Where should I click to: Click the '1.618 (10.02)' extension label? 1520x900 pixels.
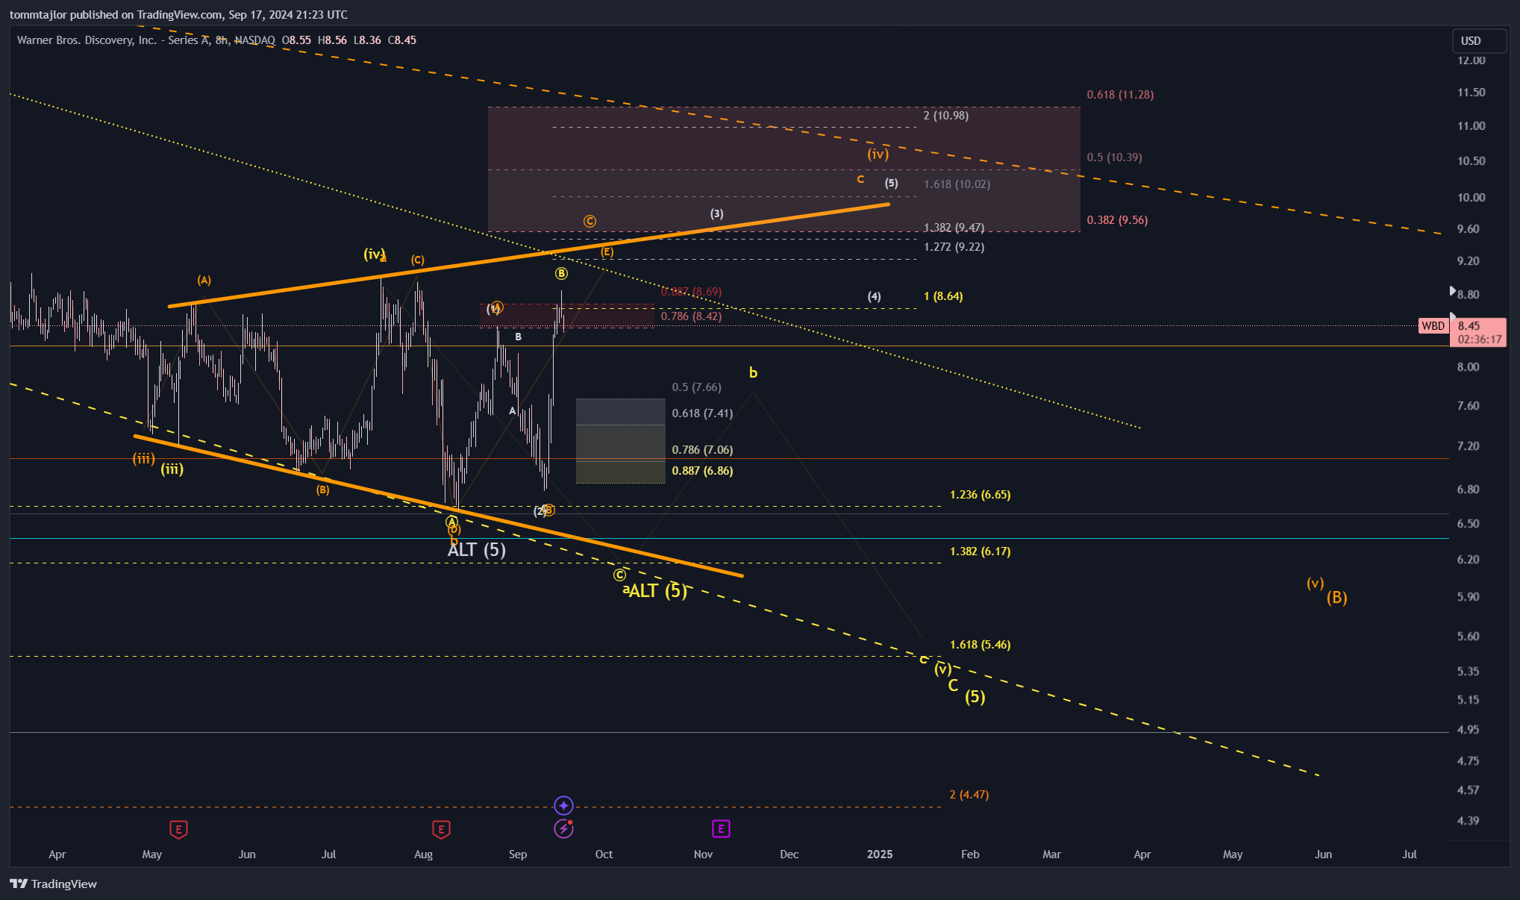(x=957, y=184)
